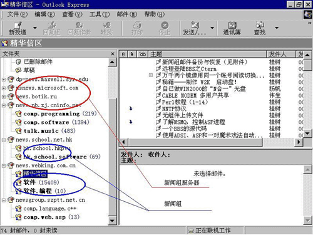
Task: Click the 新投递 new post toolbar icon
Action: point(18,28)
